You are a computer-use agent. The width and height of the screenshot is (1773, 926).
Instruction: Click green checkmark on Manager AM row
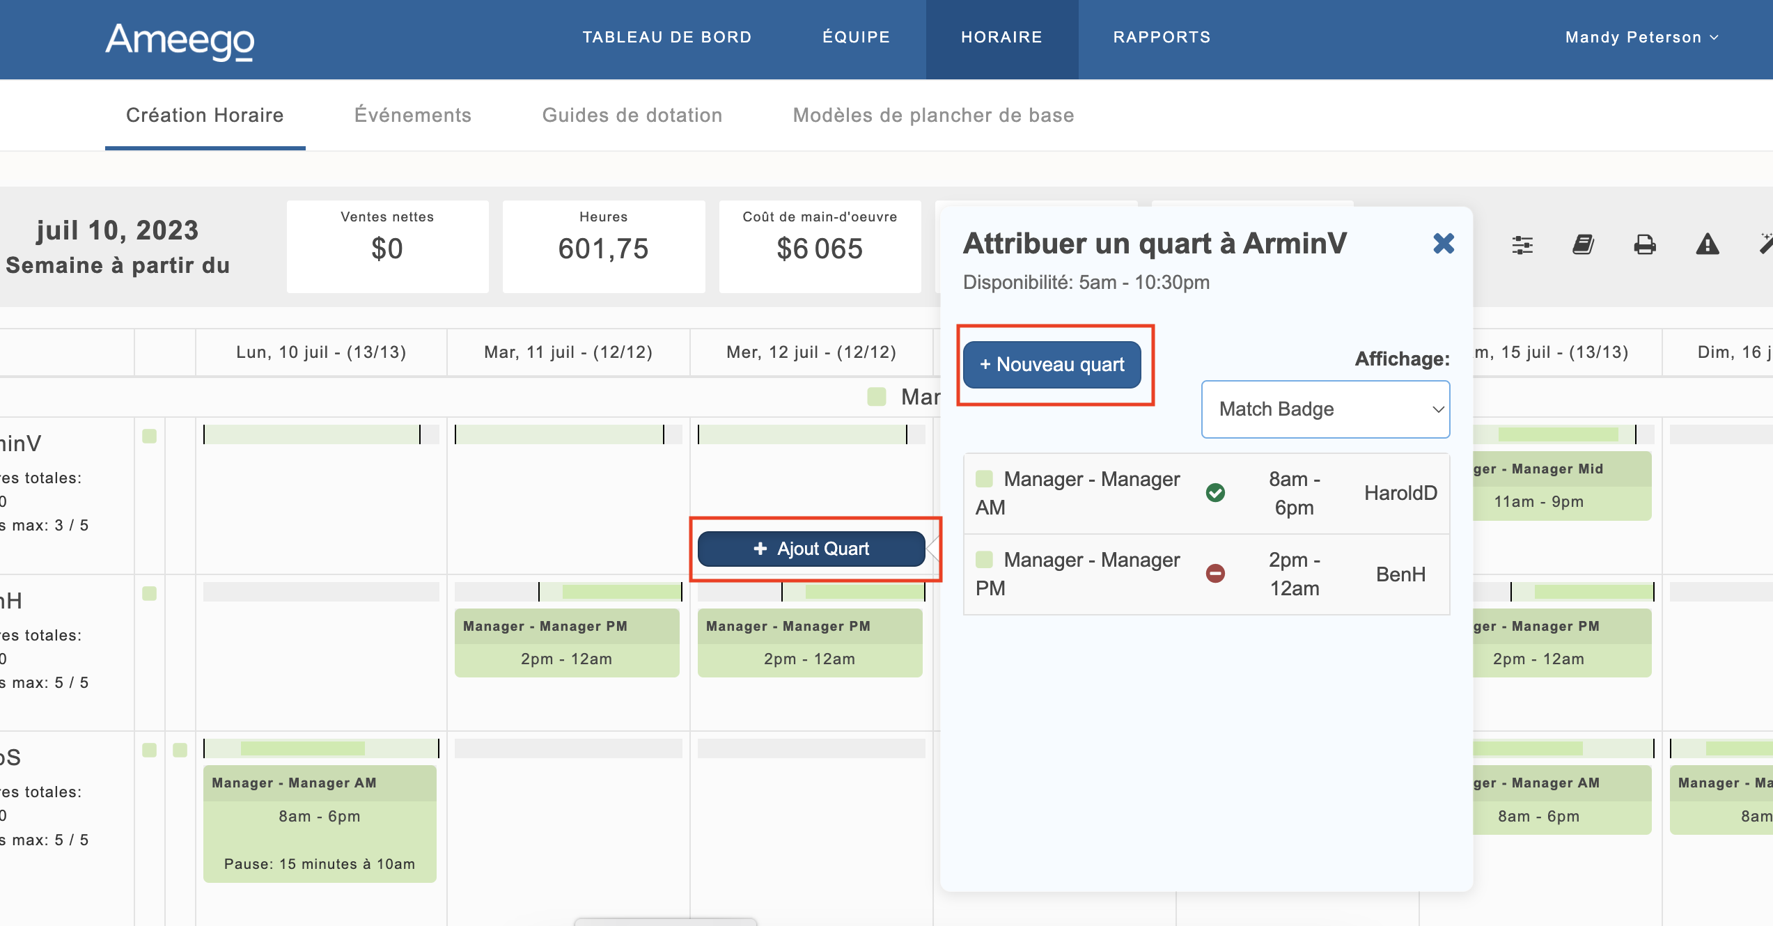tap(1215, 493)
